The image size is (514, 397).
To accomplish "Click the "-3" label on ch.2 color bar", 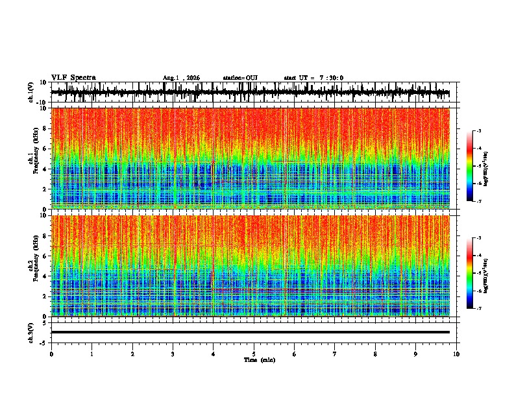I will click(x=479, y=238).
